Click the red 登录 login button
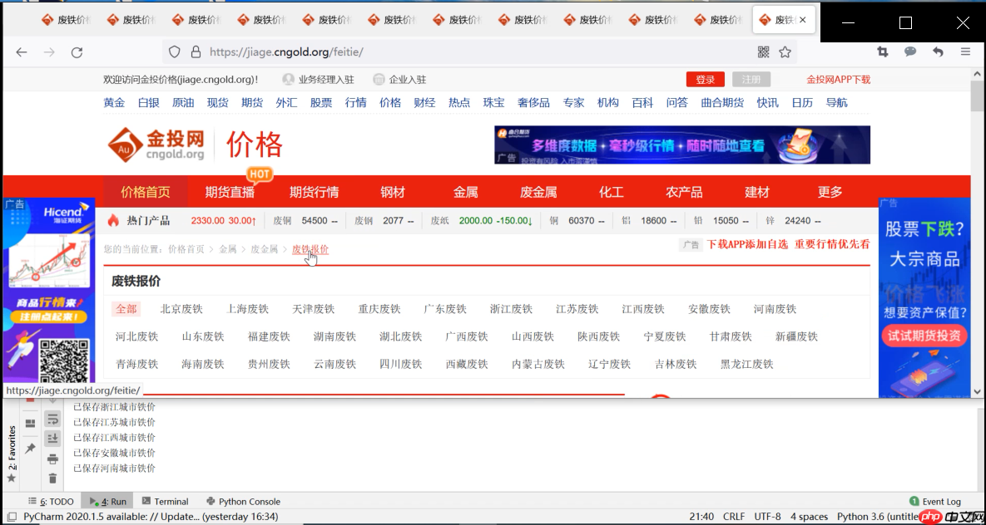This screenshot has height=525, width=986. tap(705, 79)
